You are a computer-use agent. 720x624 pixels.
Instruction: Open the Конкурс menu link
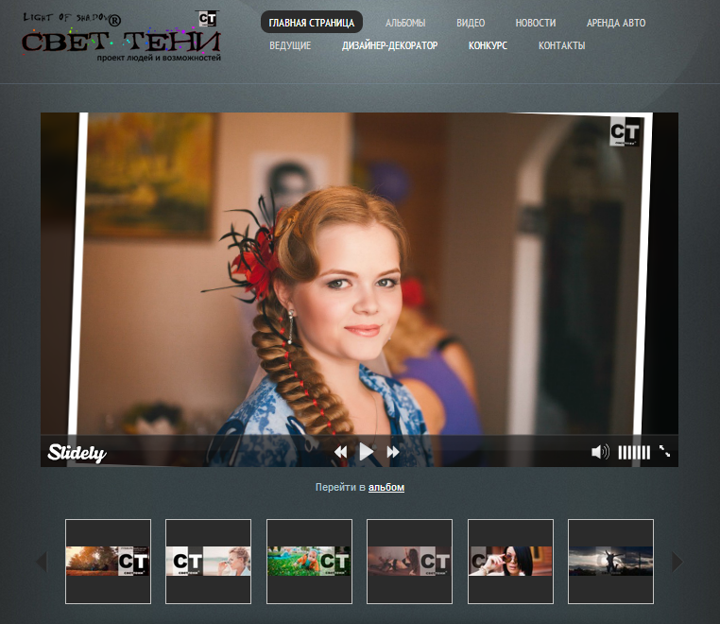488,45
